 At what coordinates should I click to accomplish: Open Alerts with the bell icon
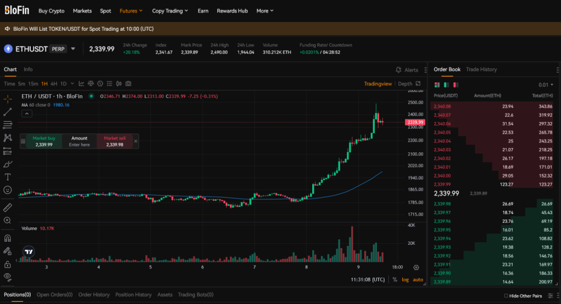click(399, 70)
